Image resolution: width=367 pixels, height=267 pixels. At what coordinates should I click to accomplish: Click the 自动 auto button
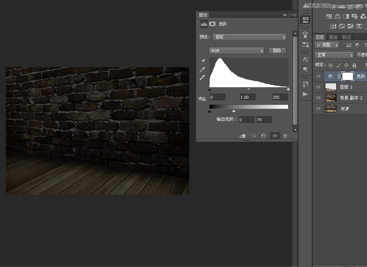point(277,51)
